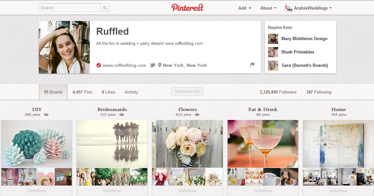Screen dimensions: 374x196
Task: Open the About dropdown
Action: (268, 8)
